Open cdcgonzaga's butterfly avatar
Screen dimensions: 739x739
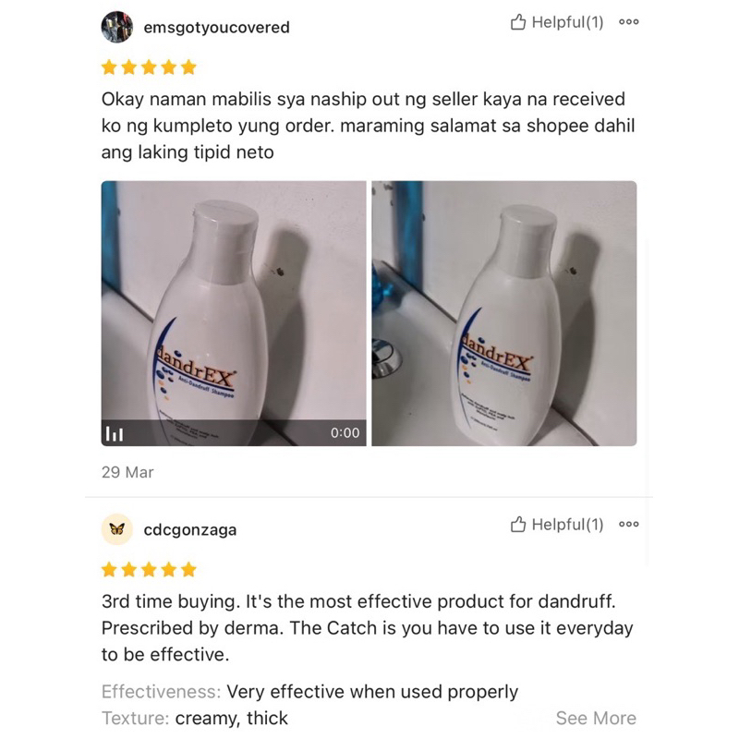click(117, 529)
